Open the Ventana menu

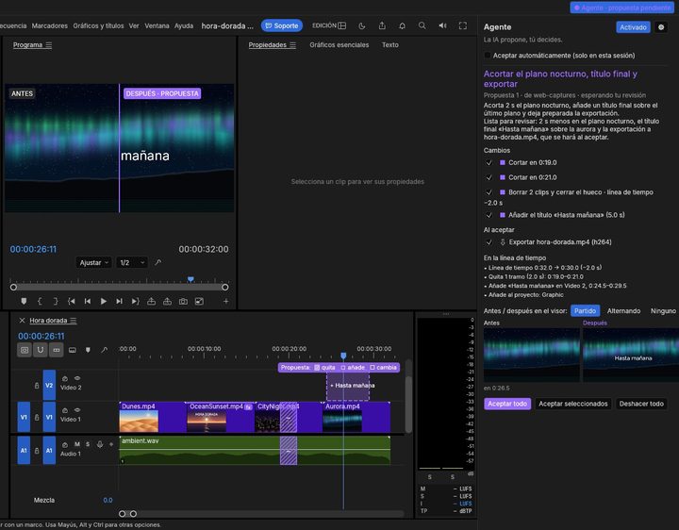[x=157, y=26]
